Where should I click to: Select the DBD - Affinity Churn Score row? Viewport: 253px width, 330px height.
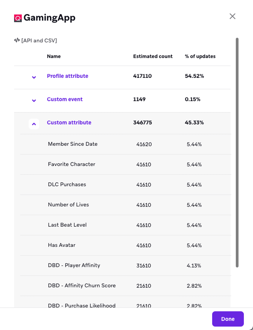coord(126,286)
